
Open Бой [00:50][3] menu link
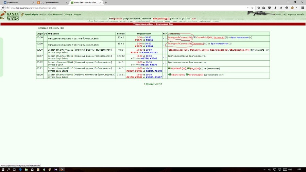[x=161, y=19]
